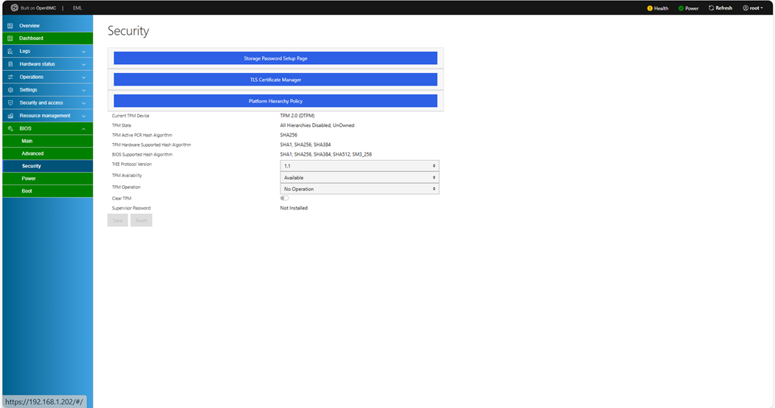Screen dimensions: 775x408
Task: Select Boot under the BIOS menu
Action: click(x=27, y=191)
